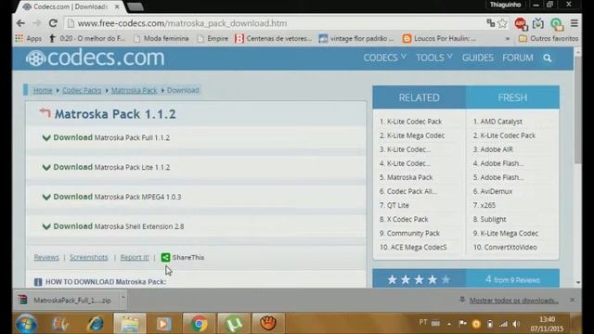Download Matroska Pack MPEG4 1.0.3
This screenshot has height=334, width=594.
pyautogui.click(x=111, y=197)
